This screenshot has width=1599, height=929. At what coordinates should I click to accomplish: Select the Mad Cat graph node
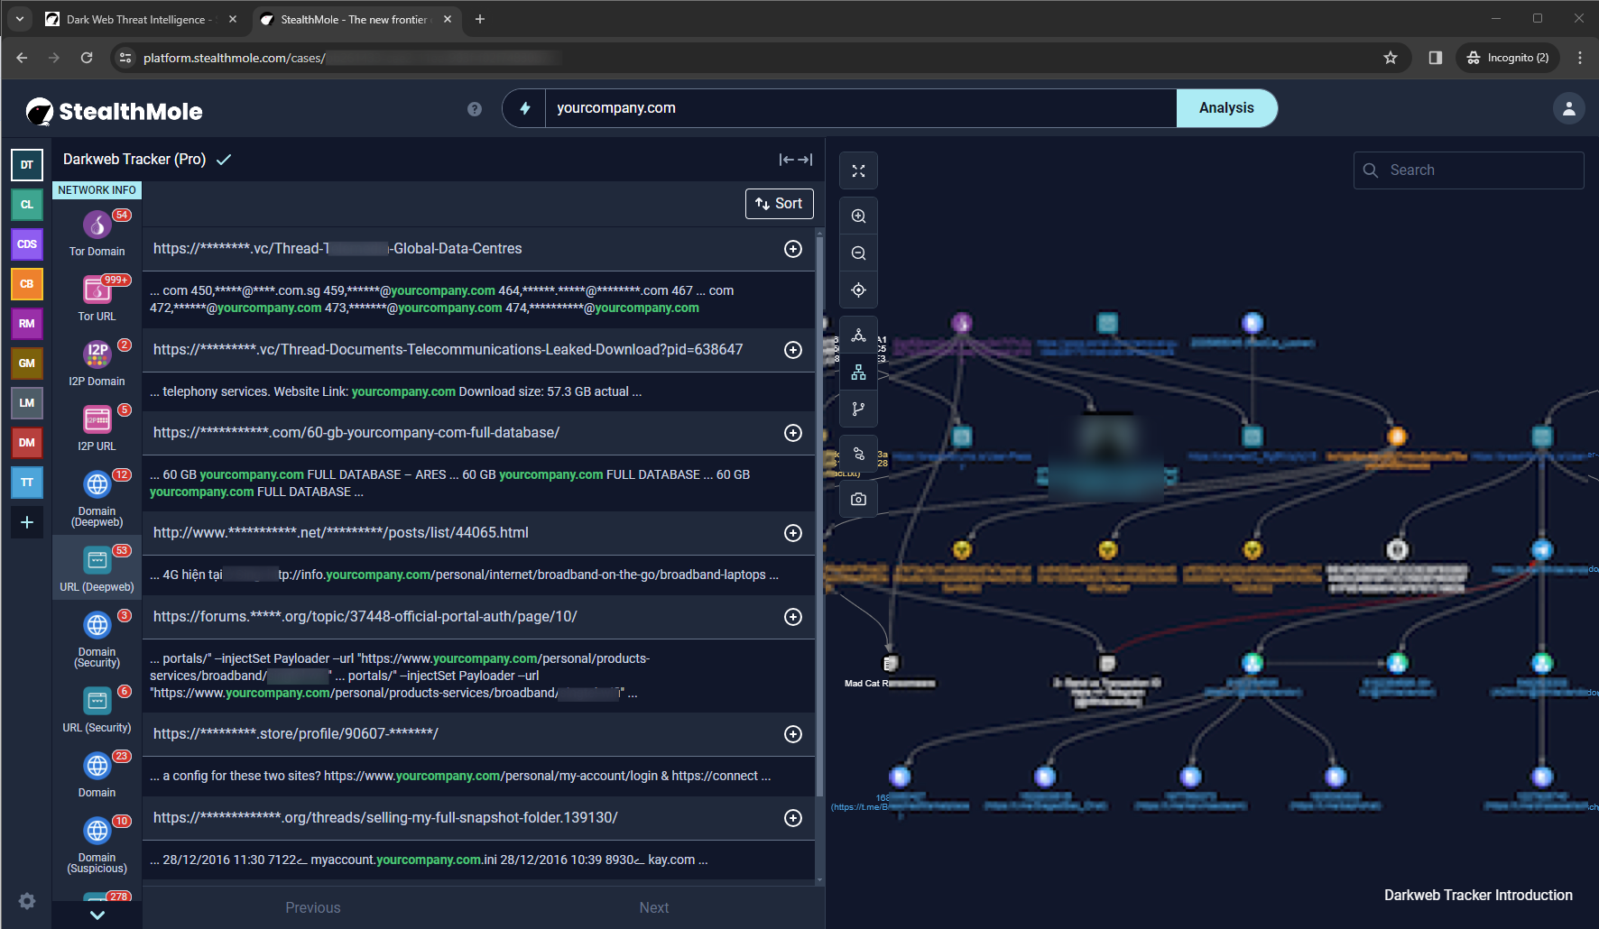pyautogui.click(x=890, y=665)
